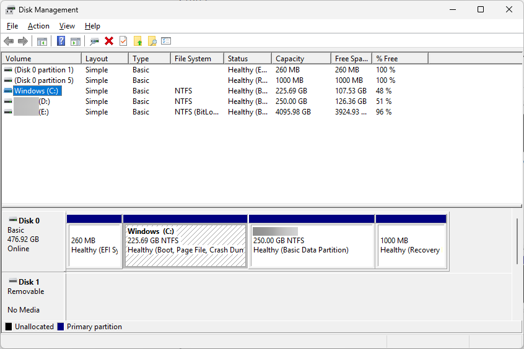Click the 96 % free value
This screenshot has height=349, width=524.
pyautogui.click(x=383, y=112)
